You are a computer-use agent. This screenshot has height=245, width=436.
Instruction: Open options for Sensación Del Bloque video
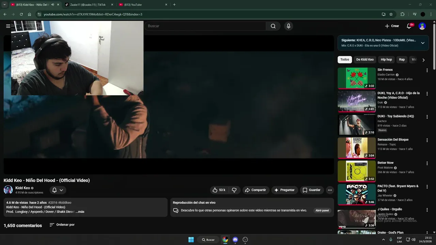tap(427, 140)
